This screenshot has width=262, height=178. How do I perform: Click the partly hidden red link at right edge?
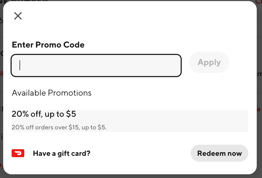coord(259,110)
